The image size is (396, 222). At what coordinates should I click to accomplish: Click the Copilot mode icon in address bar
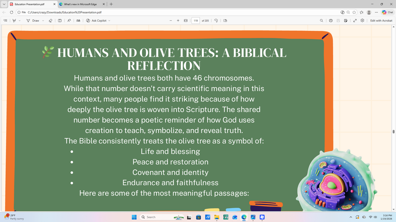point(342,12)
